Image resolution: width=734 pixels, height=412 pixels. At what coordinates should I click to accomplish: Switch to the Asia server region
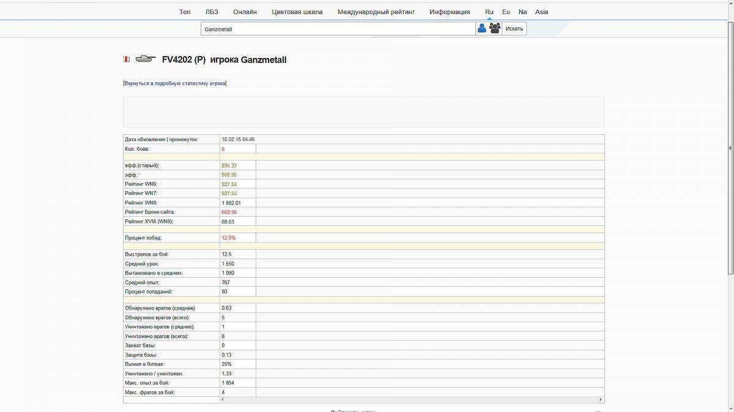point(541,12)
